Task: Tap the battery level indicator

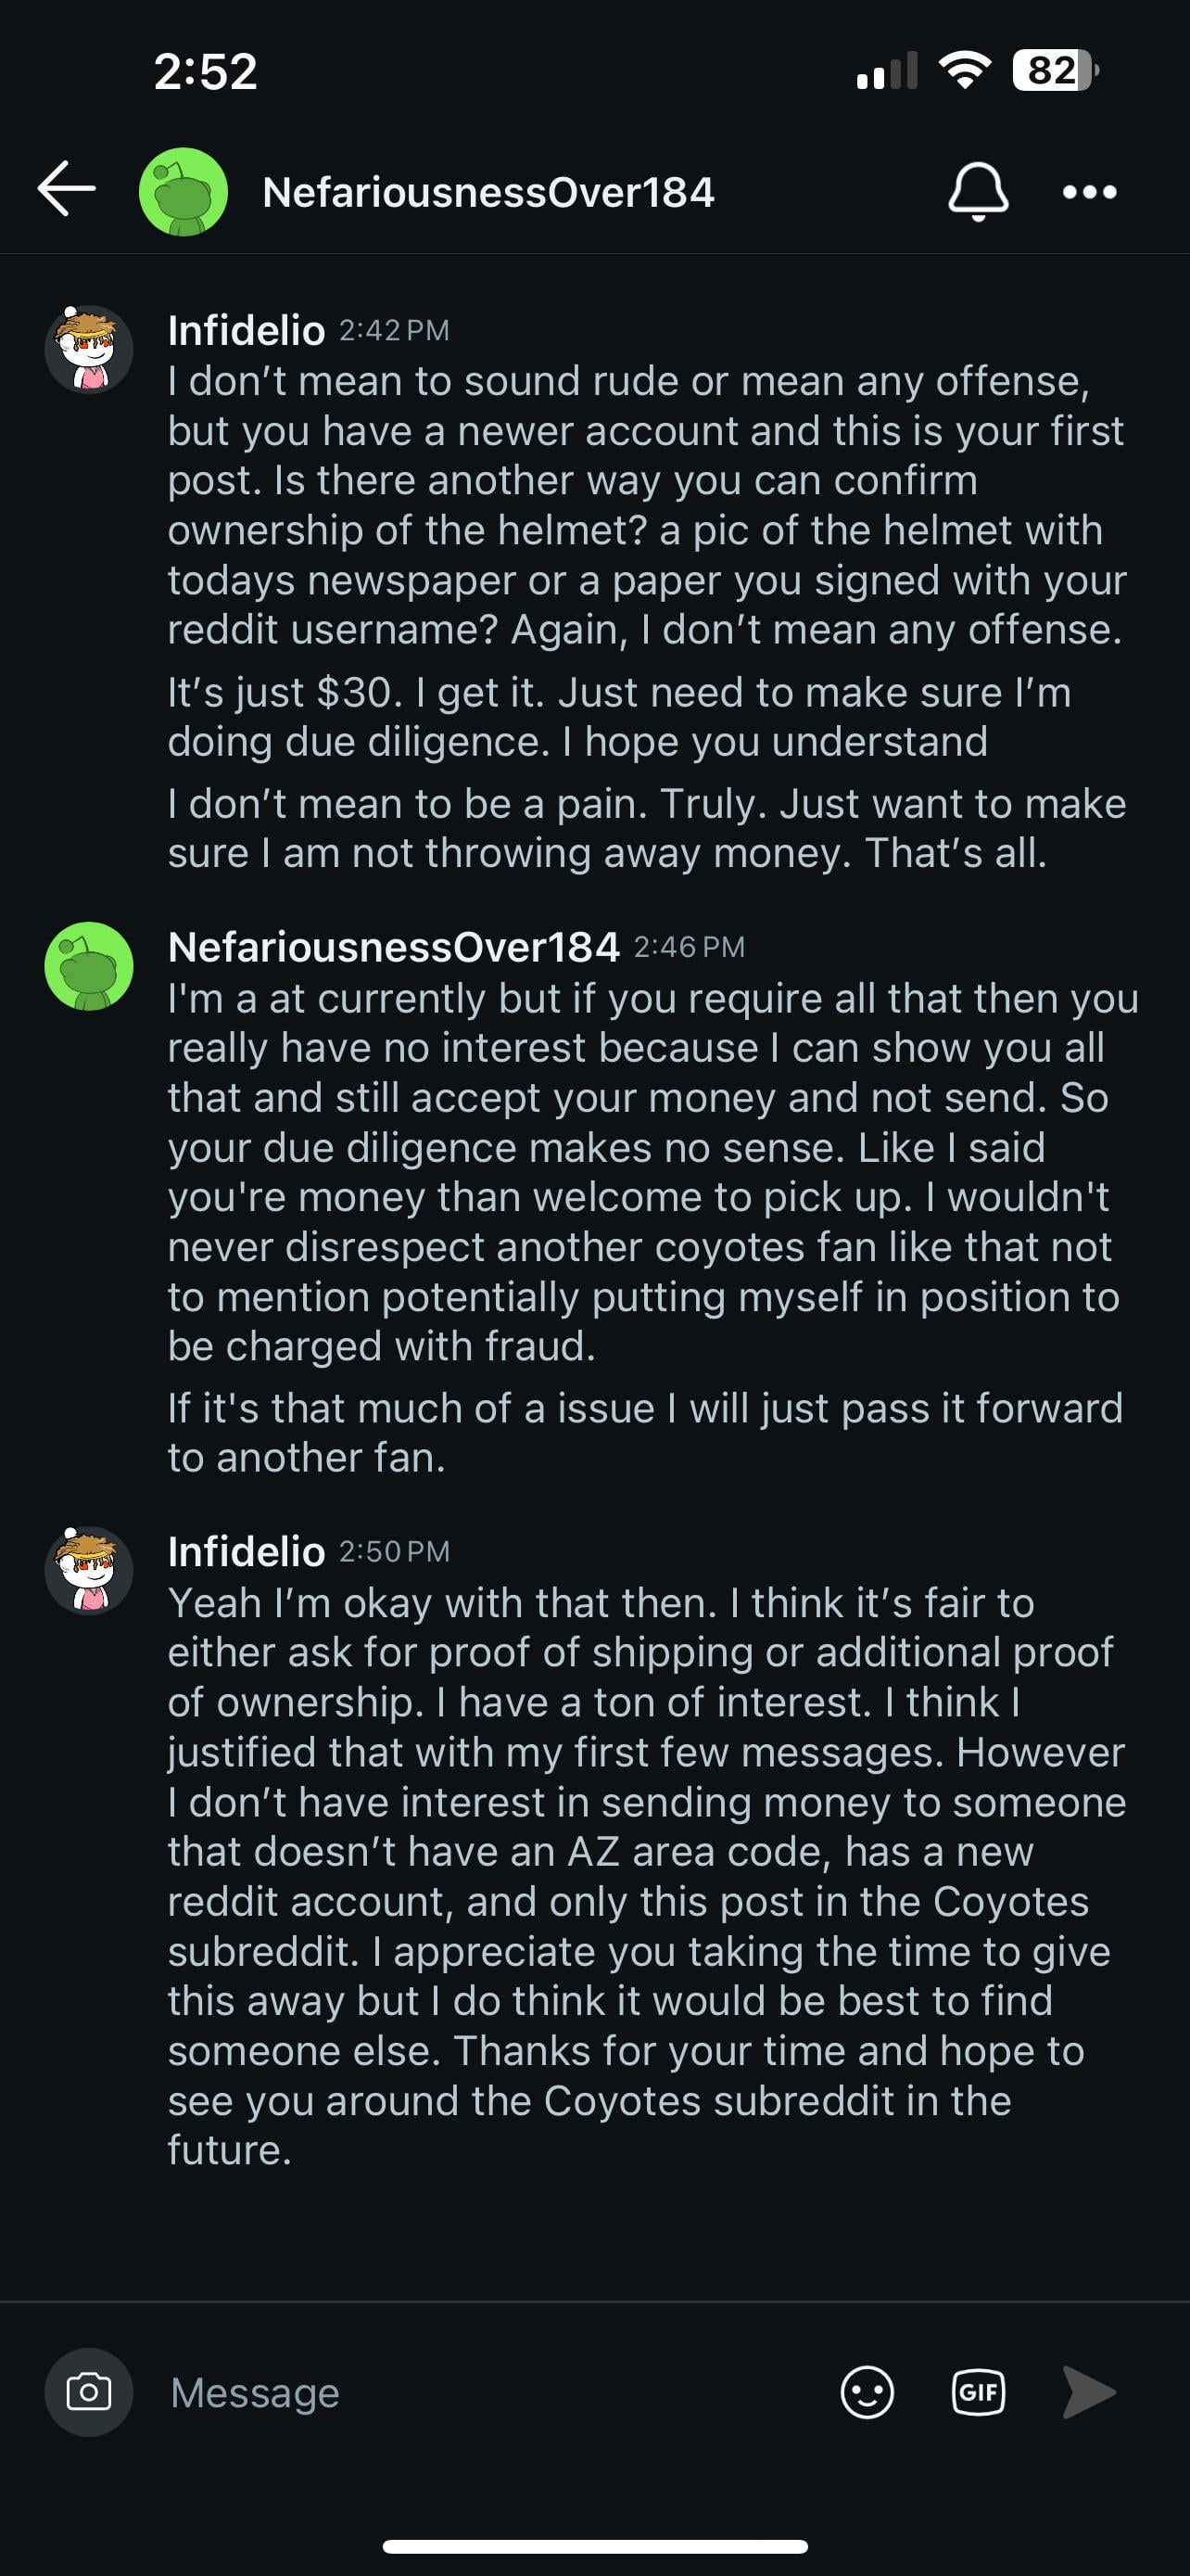Action: point(1054,71)
